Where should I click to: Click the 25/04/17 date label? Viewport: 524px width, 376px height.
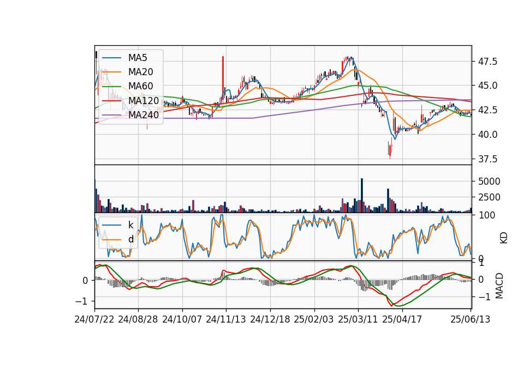(402, 319)
